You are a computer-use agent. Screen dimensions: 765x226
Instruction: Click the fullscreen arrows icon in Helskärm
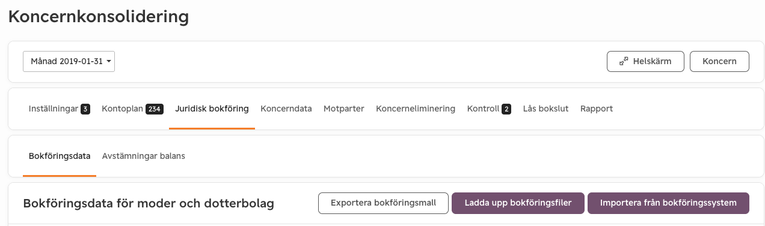pos(624,61)
